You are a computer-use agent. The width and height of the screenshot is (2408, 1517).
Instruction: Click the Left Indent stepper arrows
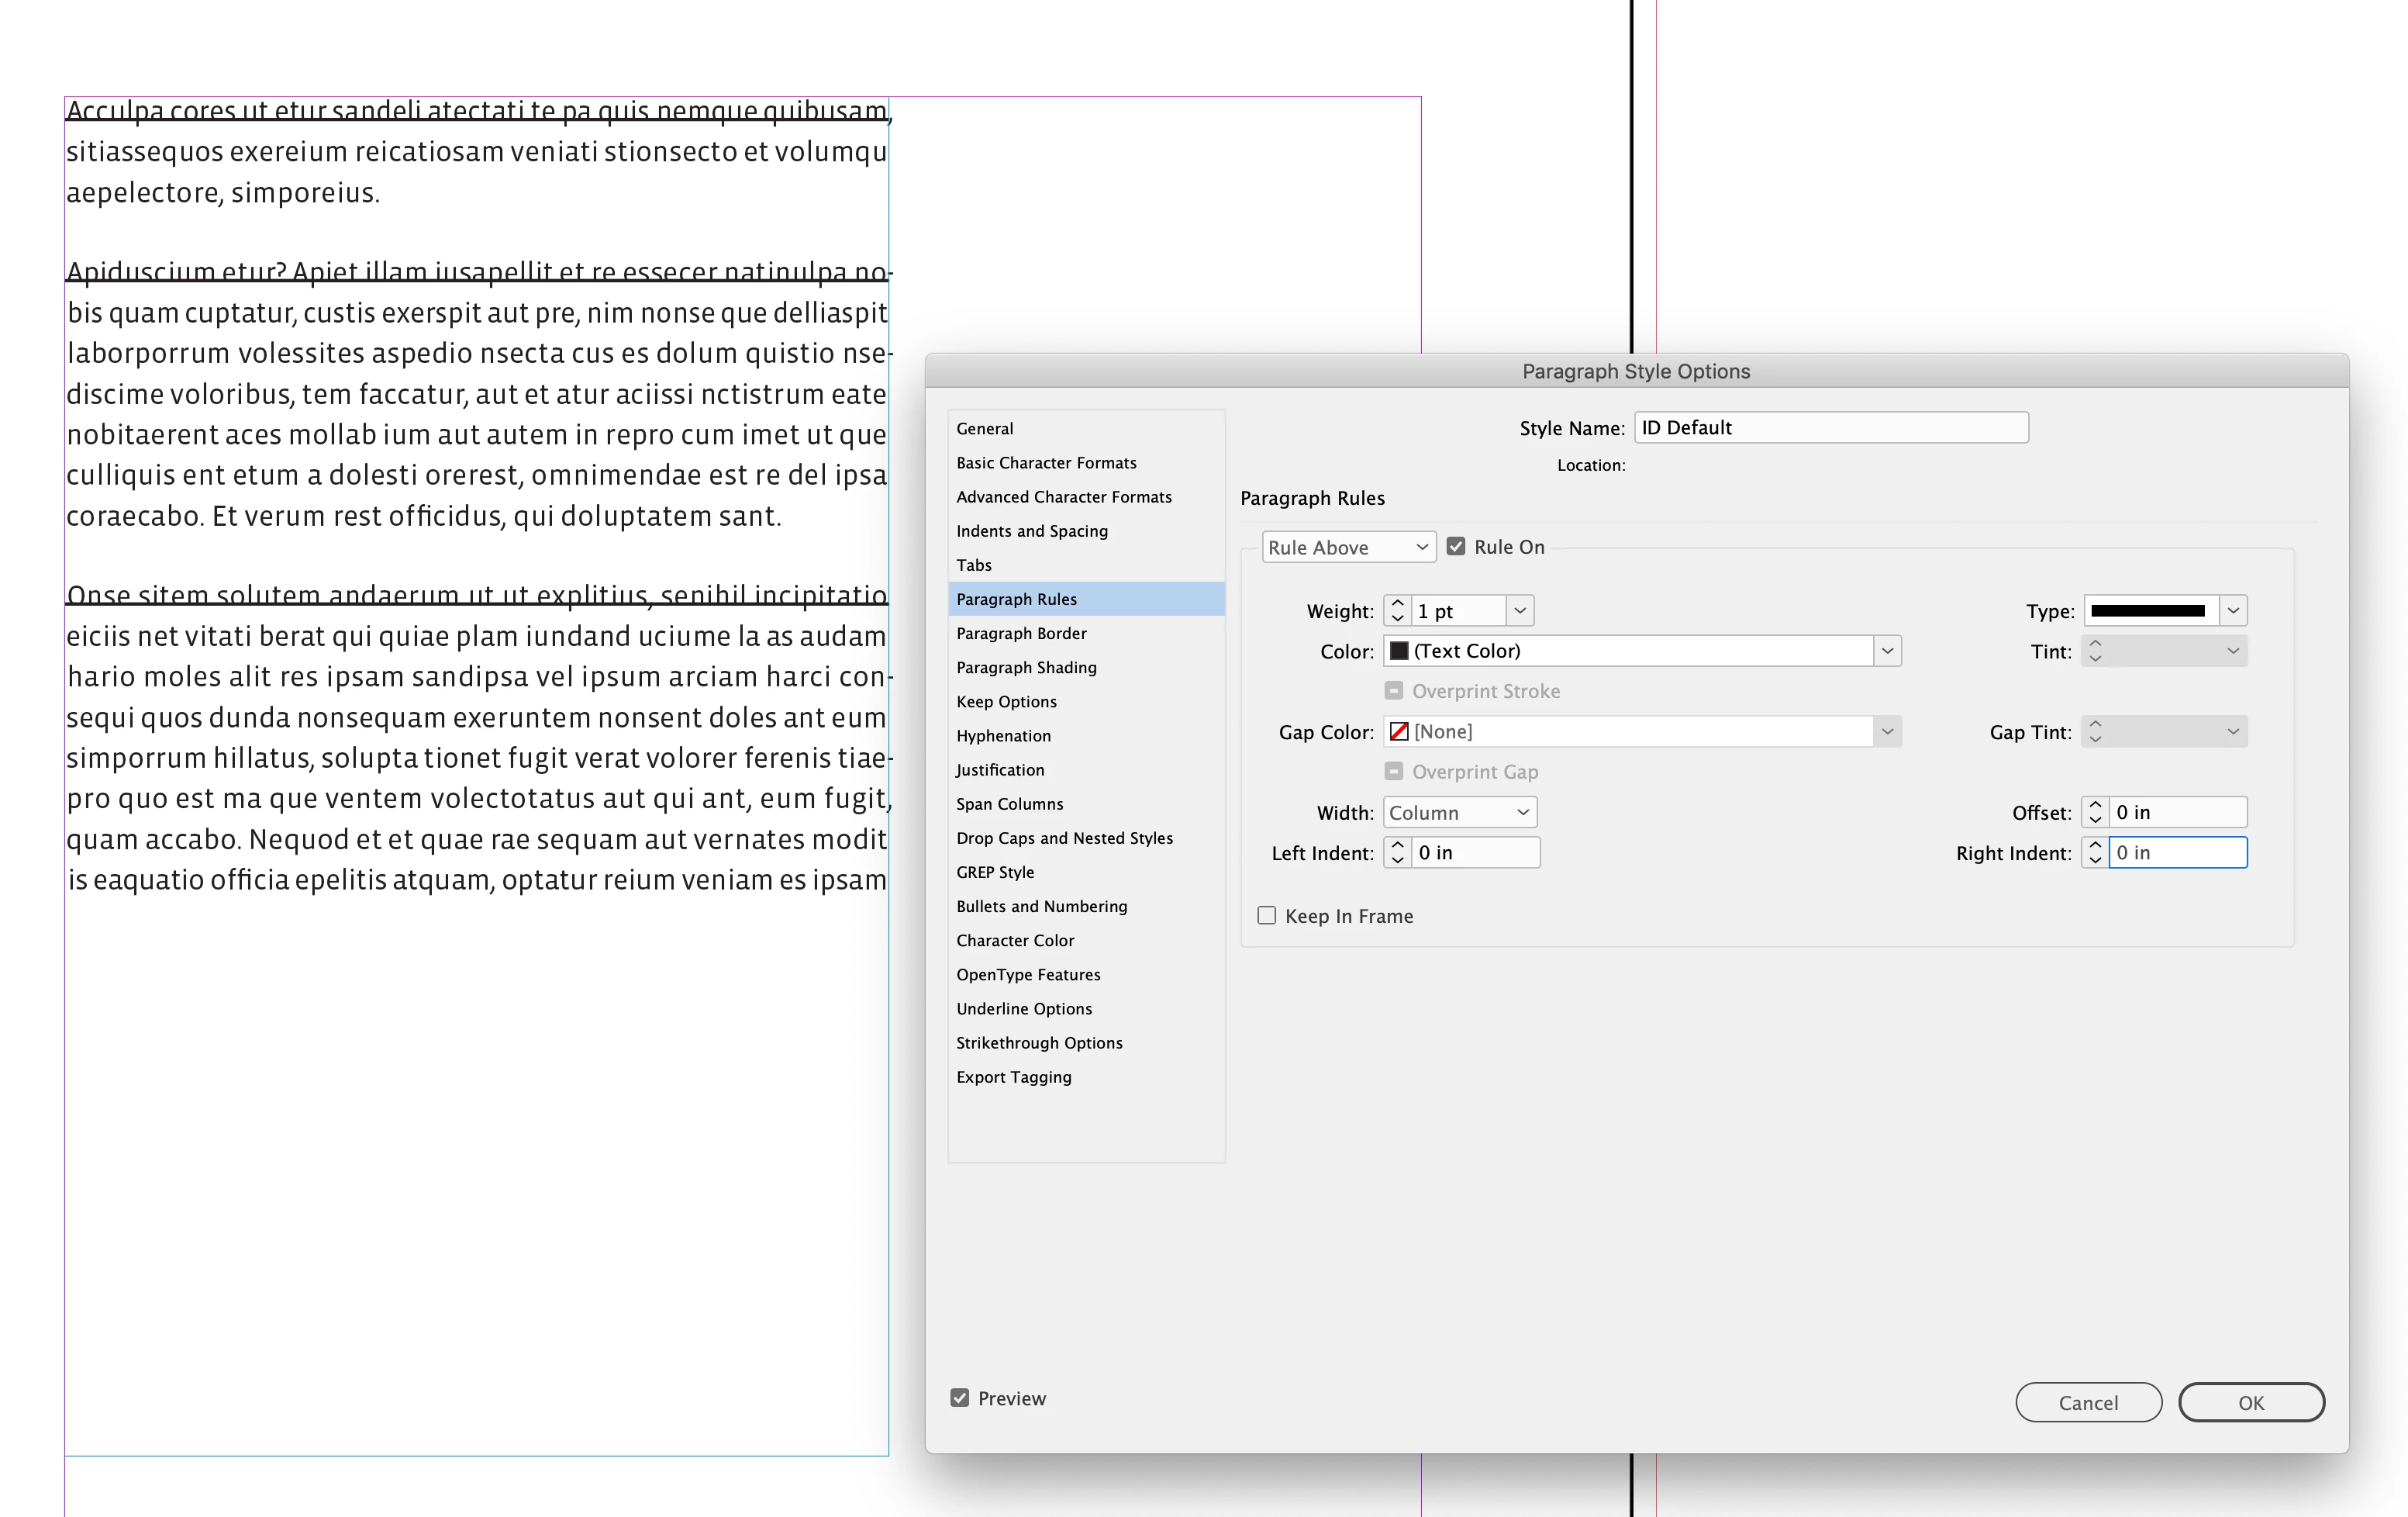point(1397,852)
